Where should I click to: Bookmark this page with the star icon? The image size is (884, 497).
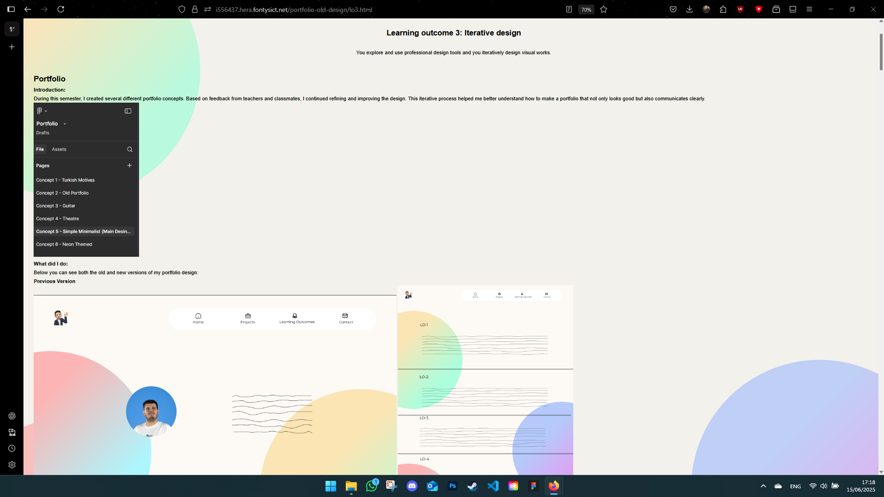[604, 9]
